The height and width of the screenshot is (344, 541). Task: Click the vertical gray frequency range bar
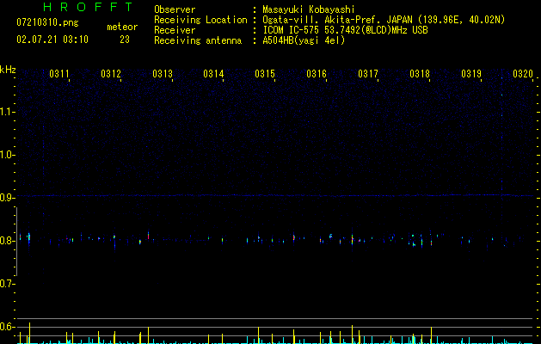pyautogui.click(x=16, y=241)
